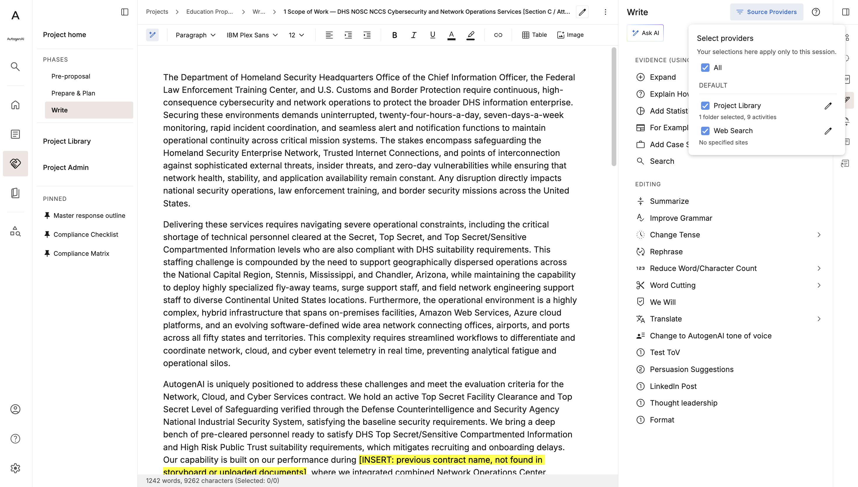
Task: Edit Web Search provider with pencil icon
Action: pyautogui.click(x=828, y=131)
